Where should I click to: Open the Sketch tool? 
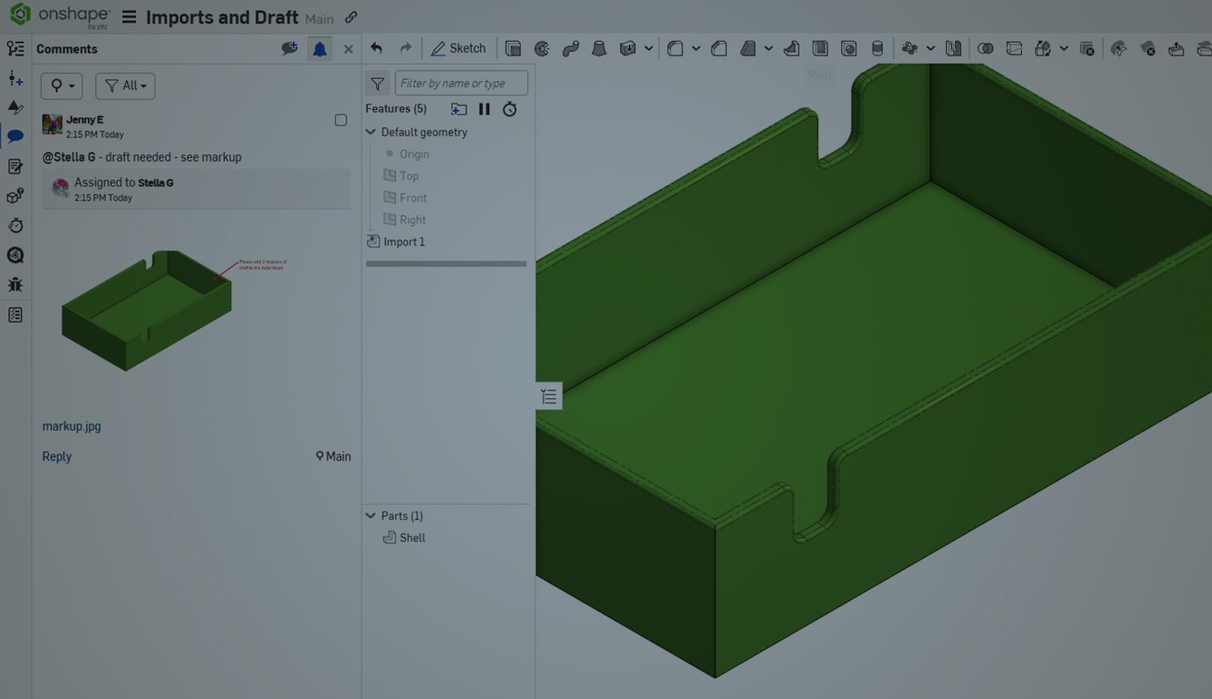[459, 48]
